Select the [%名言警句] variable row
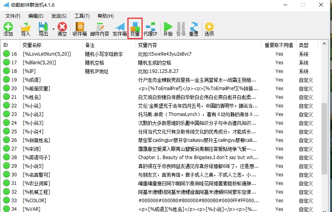 tap(159, 175)
